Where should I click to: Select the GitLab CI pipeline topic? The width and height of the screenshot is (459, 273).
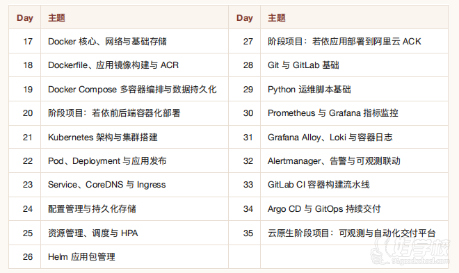click(x=319, y=185)
